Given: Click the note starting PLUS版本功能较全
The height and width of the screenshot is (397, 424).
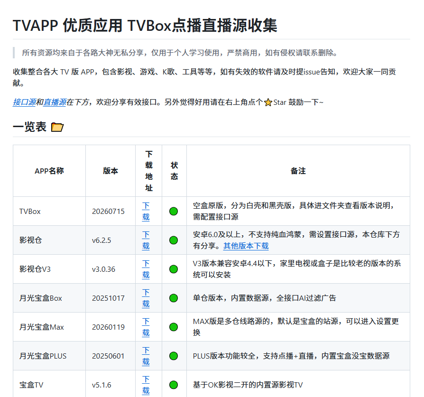Looking at the screenshot, I should click(x=291, y=356).
